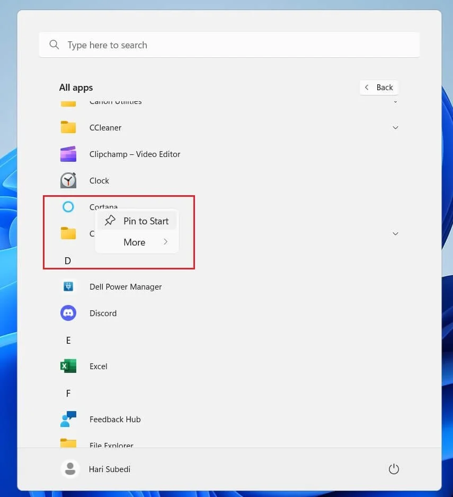This screenshot has width=453, height=497.
Task: Click the Back button
Action: point(379,87)
